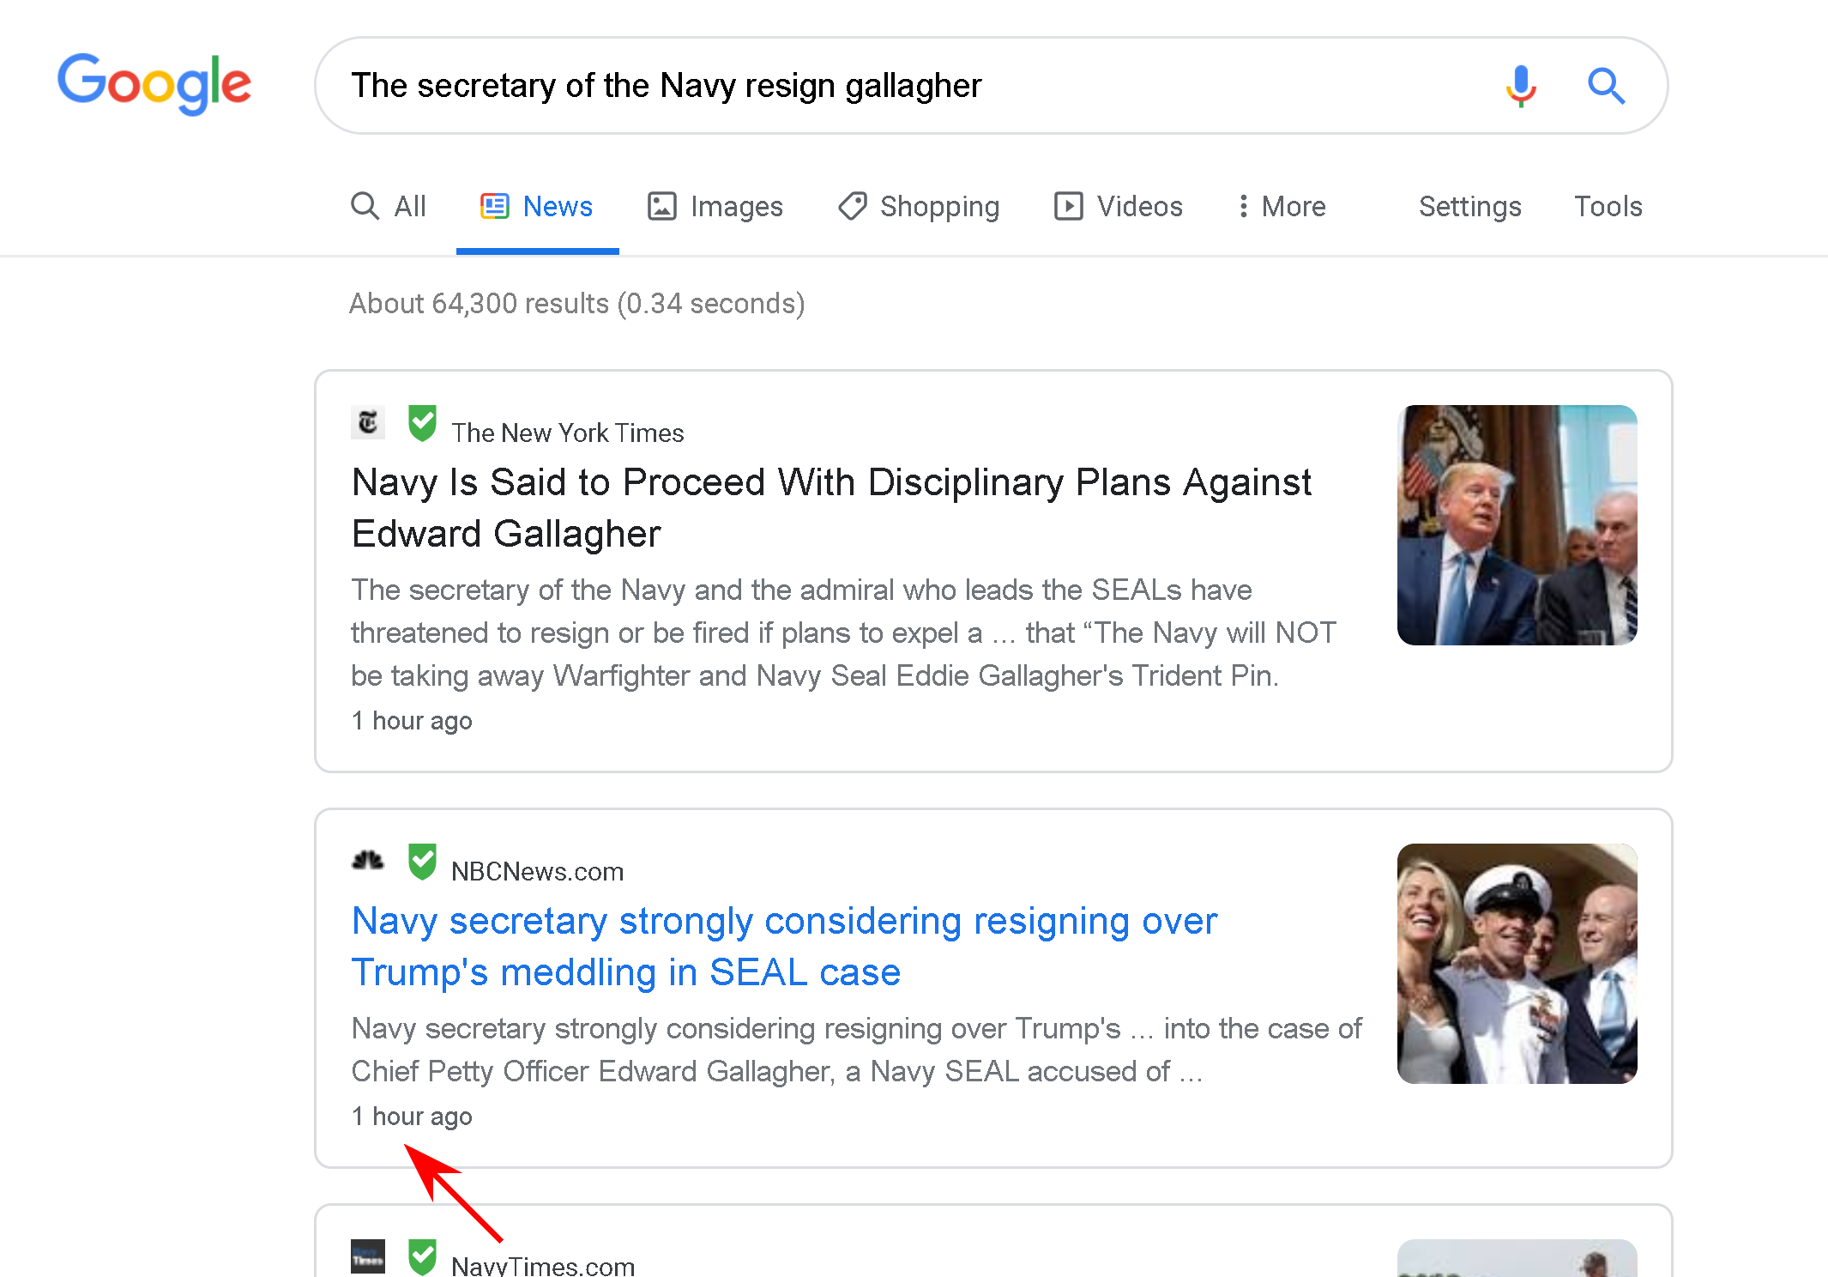Click the Trump photo thumbnail

1517,525
